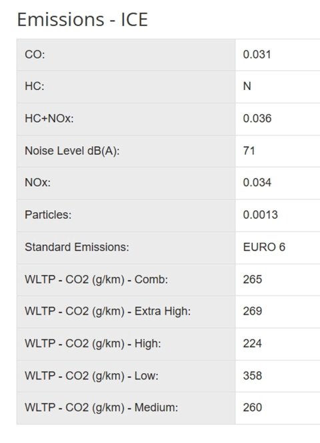This screenshot has height=443, width=320.
Task: Click the WLTP Low value 358
Action: coord(253,376)
